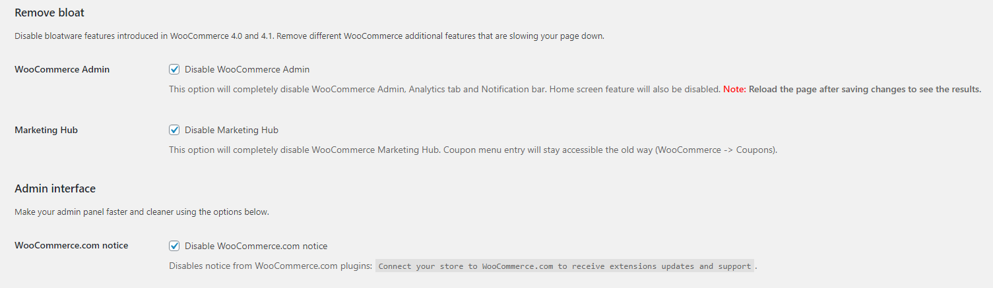Click the bold "Reload the page after saving changes" text

pyautogui.click(x=865, y=89)
